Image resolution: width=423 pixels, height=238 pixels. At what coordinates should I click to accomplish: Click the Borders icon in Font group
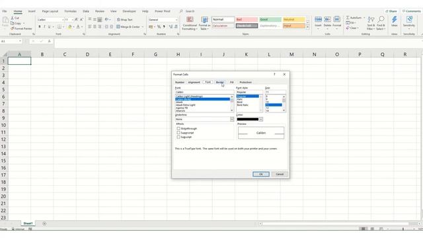click(x=59, y=26)
